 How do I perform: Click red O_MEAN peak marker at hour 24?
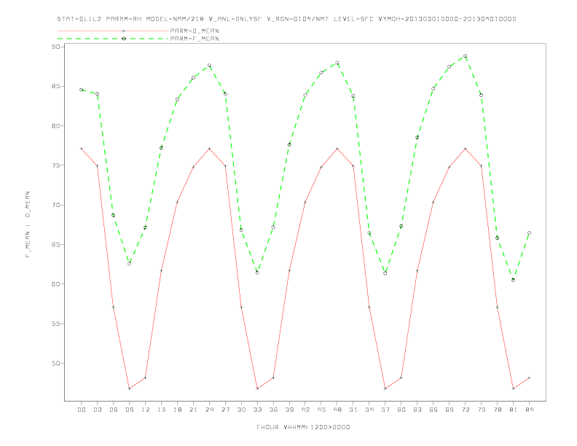(209, 149)
